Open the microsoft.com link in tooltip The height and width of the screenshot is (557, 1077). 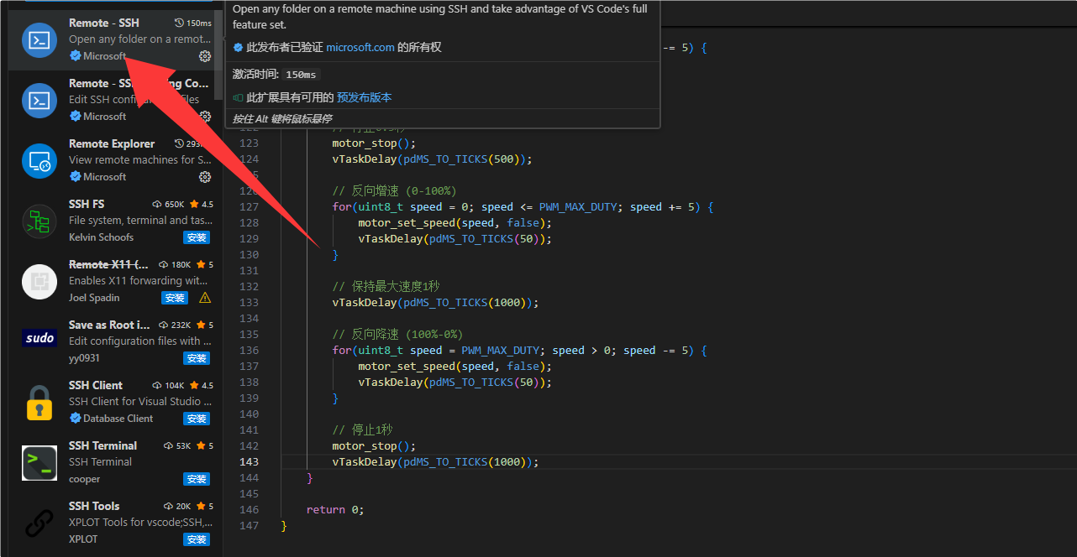(360, 48)
